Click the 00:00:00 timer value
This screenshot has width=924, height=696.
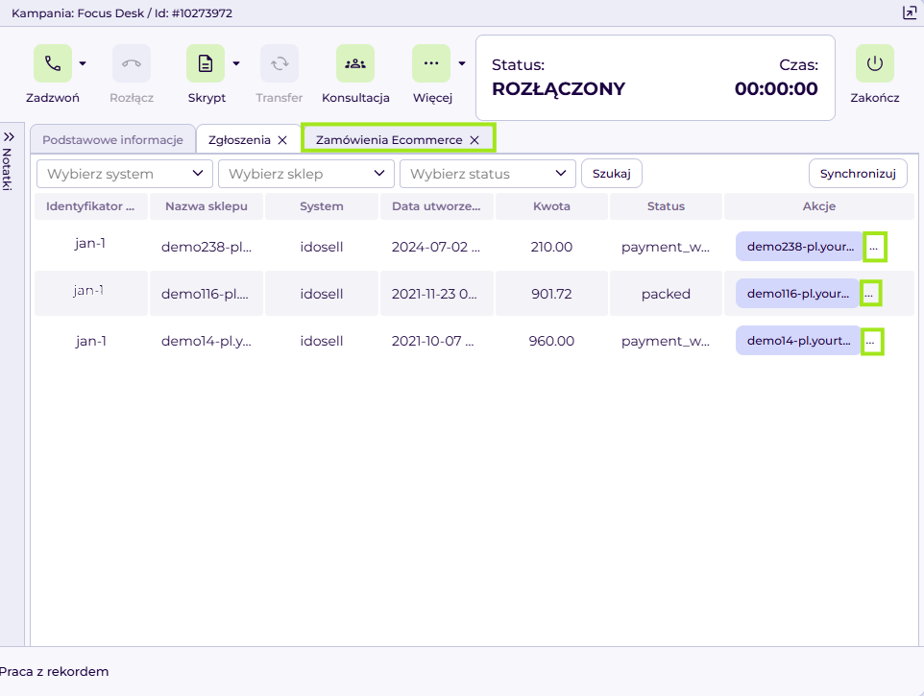(x=776, y=89)
